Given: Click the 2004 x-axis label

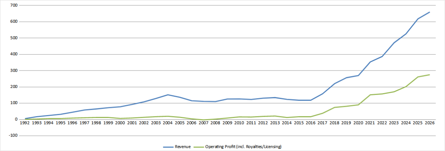Looking at the screenshot, I should pos(168,124).
